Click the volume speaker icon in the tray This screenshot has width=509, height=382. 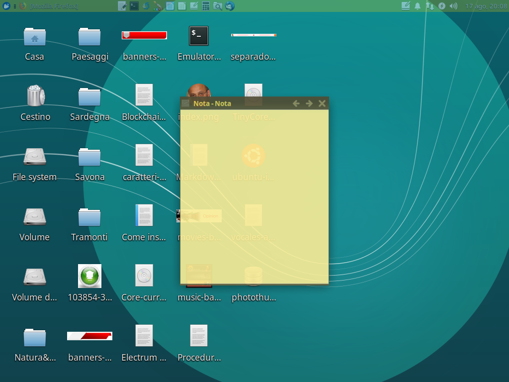pos(453,6)
